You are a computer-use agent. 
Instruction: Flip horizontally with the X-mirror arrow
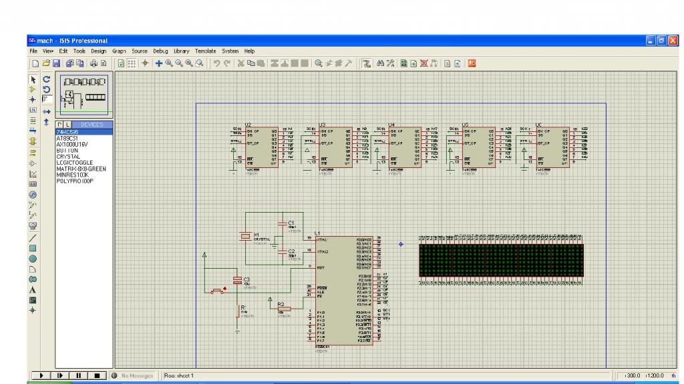47,112
